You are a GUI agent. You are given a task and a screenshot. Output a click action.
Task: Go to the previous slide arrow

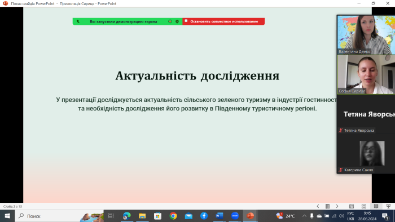point(318,206)
